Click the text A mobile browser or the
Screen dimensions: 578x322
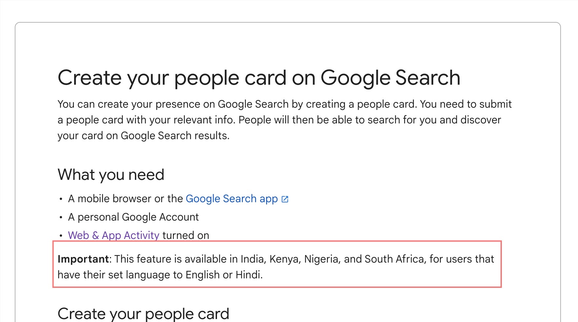(x=125, y=199)
